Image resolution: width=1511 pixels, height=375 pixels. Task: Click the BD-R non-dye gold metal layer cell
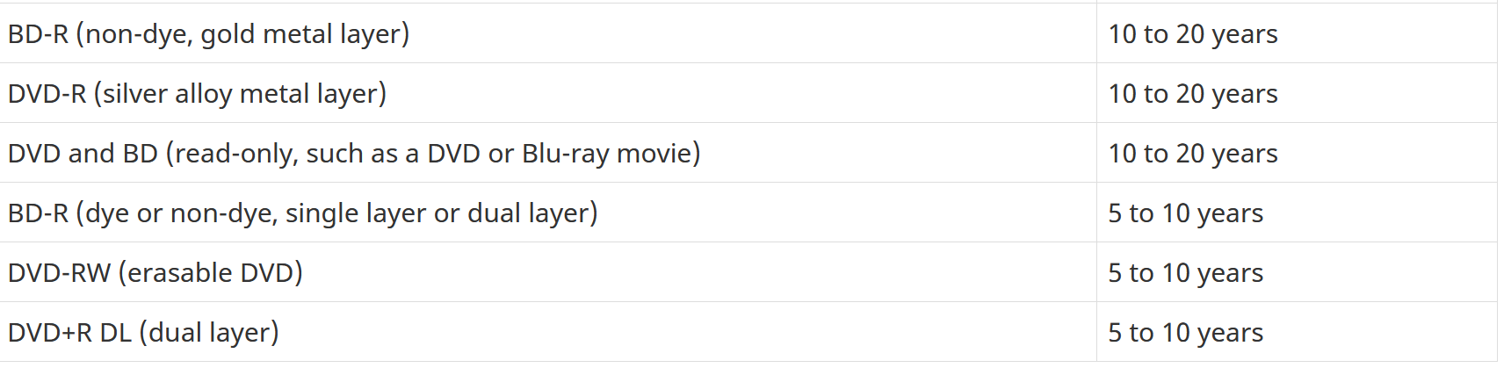coord(548,33)
